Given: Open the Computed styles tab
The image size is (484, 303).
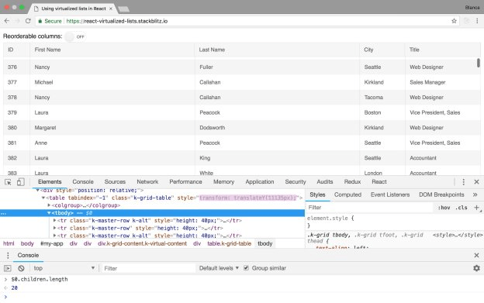Looking at the screenshot, I should pyautogui.click(x=347, y=195).
